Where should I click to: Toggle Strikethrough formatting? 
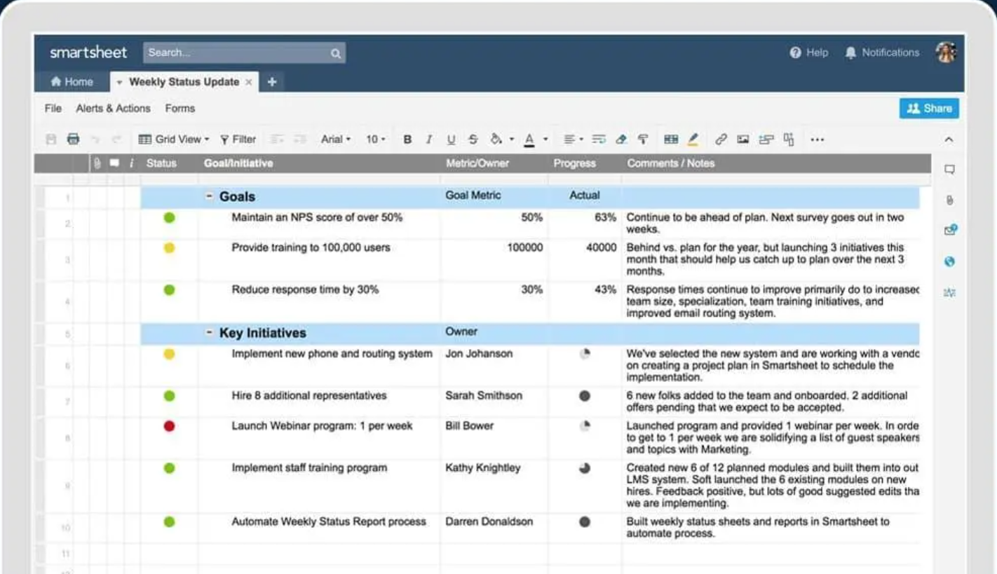click(473, 139)
